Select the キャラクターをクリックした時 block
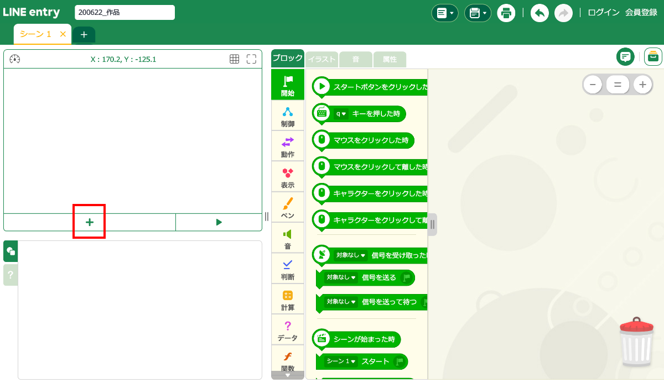The image size is (664, 383). [370, 193]
